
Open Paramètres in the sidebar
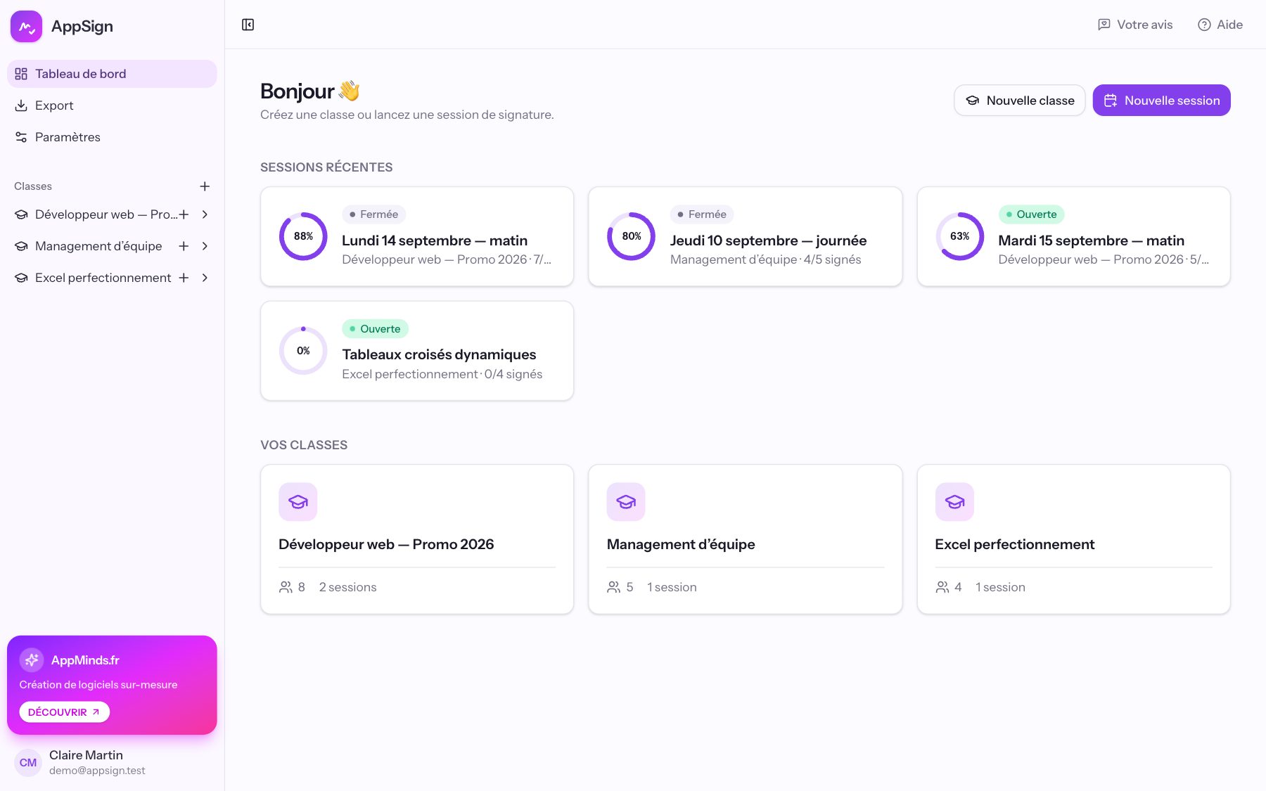click(x=112, y=137)
